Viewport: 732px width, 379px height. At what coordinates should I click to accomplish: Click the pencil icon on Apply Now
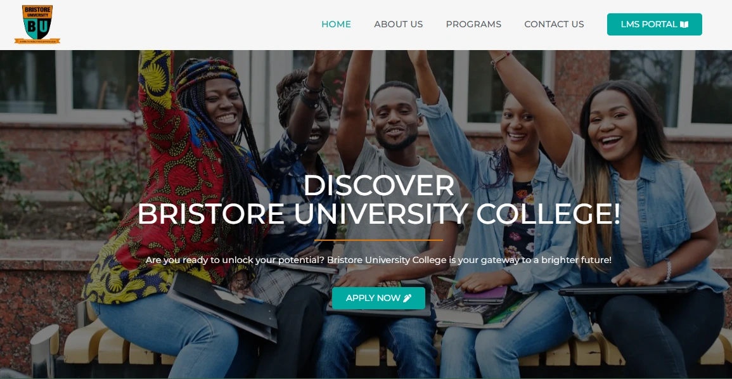pos(407,299)
